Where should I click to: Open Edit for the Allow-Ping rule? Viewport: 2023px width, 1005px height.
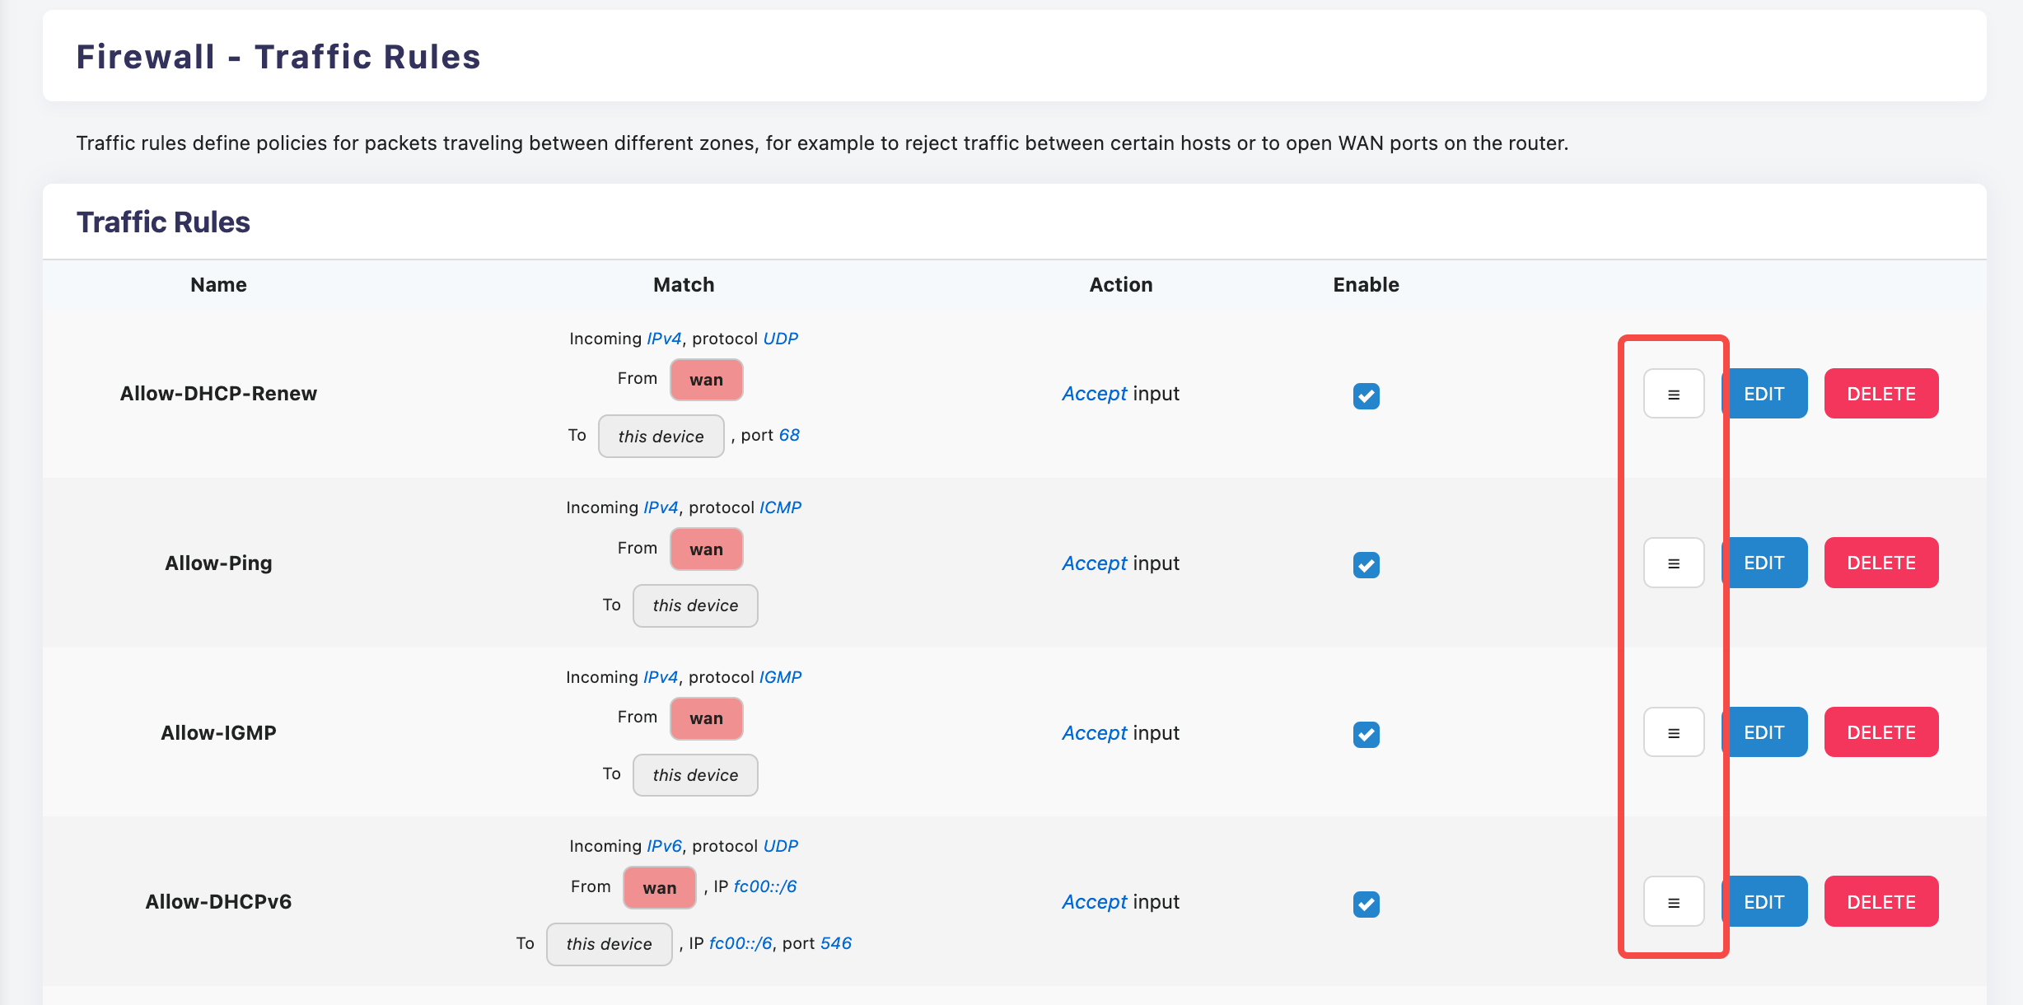[1764, 563]
